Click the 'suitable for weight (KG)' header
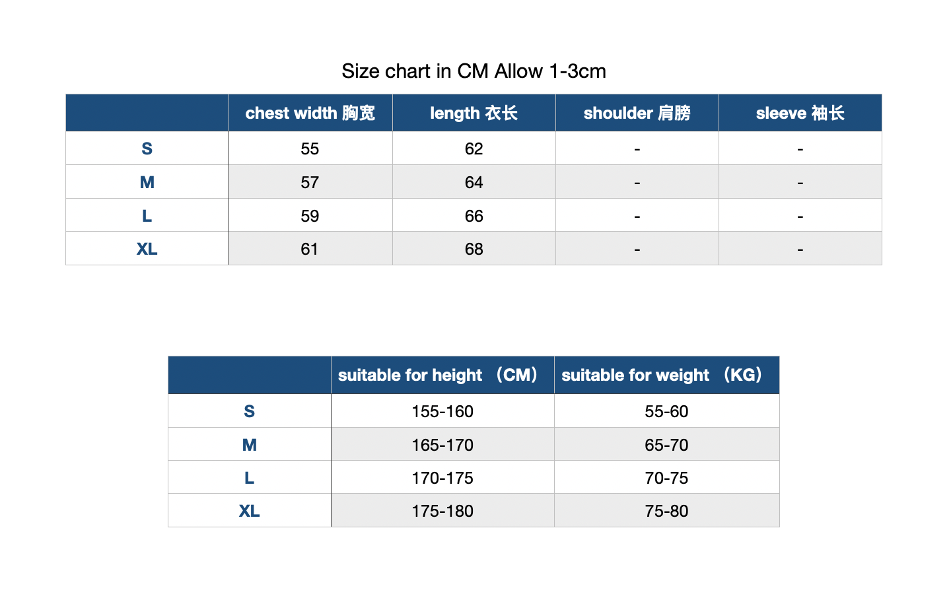This screenshot has height=594, width=951. (666, 375)
